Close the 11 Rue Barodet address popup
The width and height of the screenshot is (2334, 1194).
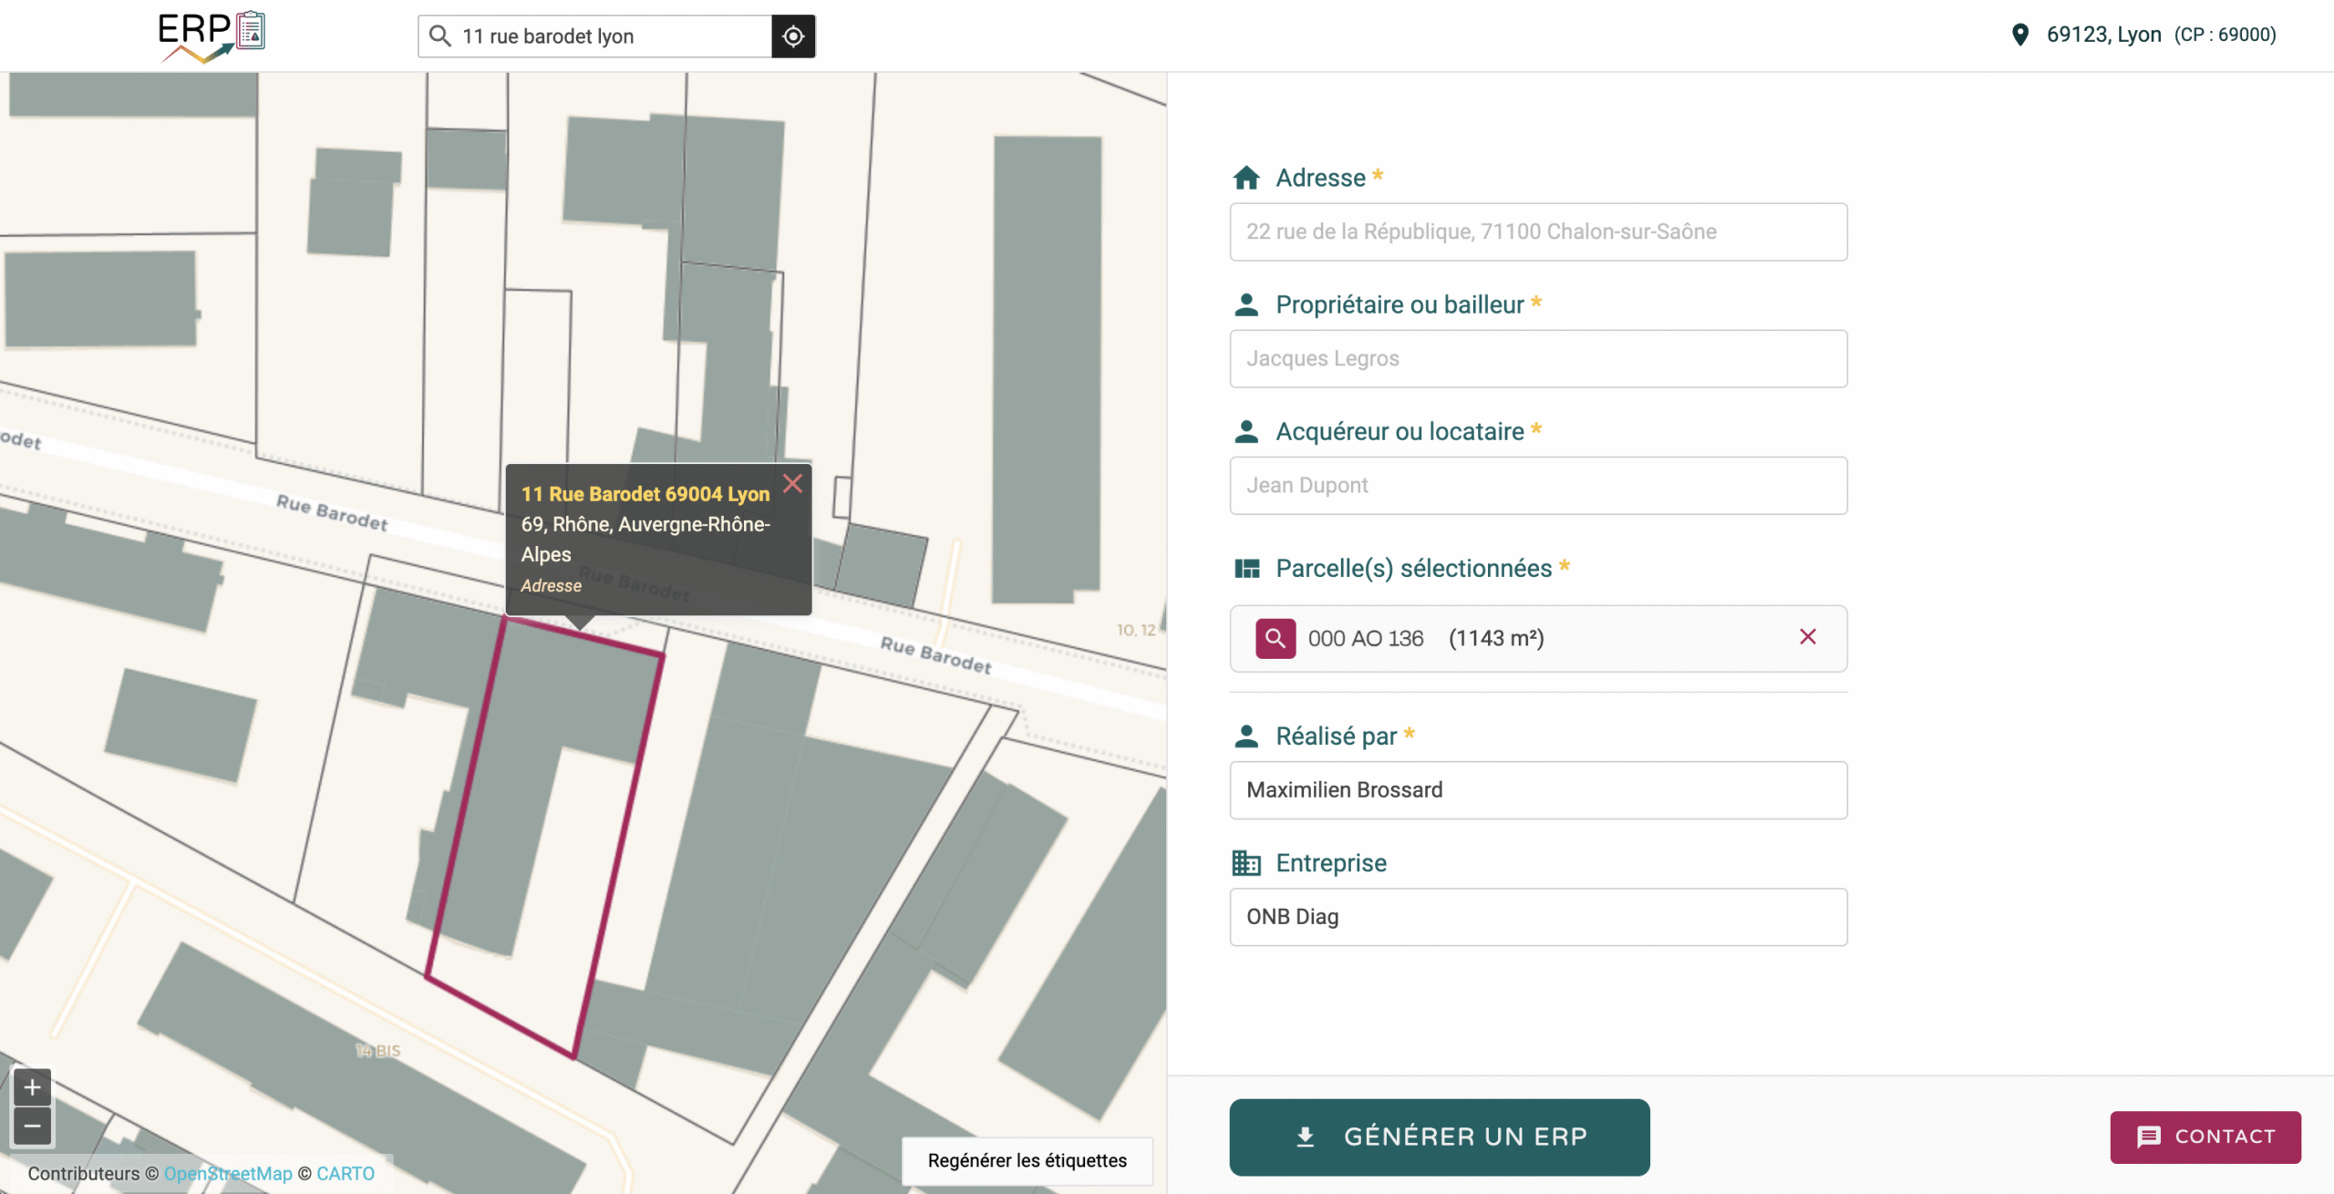792,483
